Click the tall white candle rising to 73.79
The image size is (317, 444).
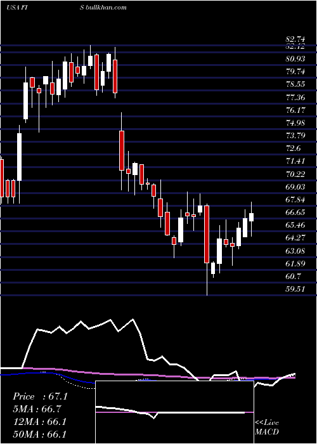click(19, 157)
